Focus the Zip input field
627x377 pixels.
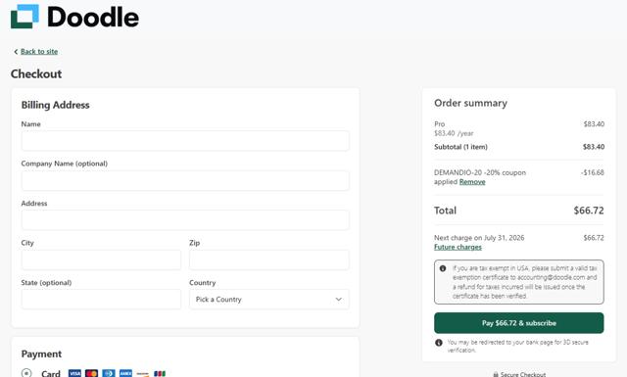coord(269,259)
